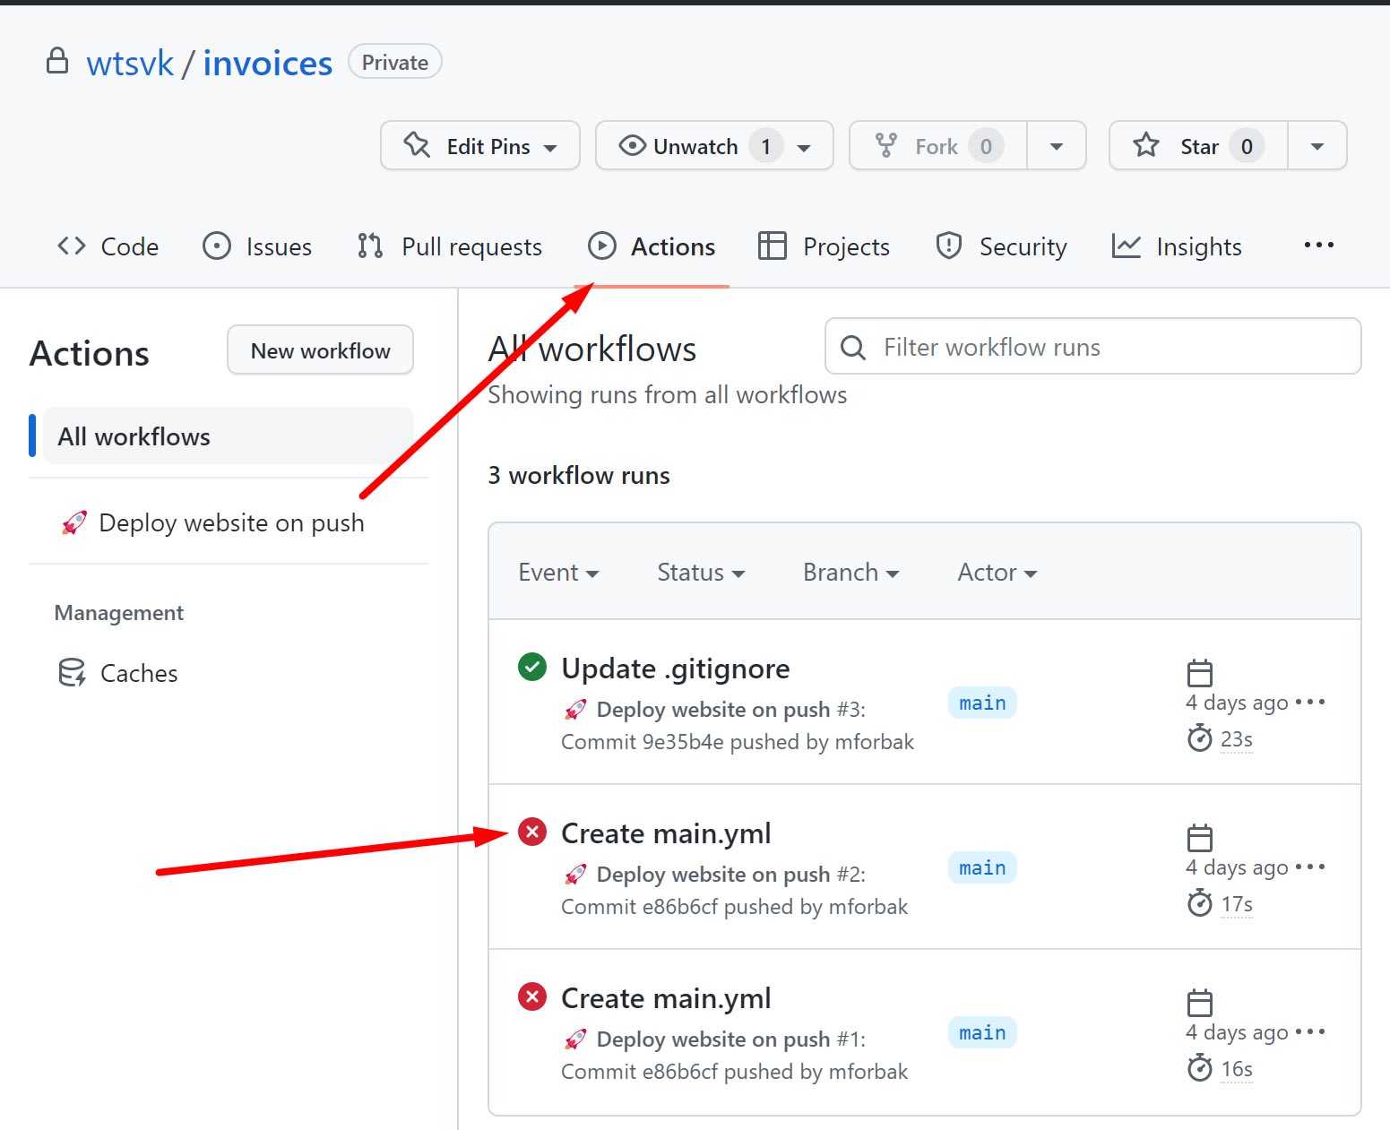
Task: Click the green success icon for Update .gitignore
Action: pos(532,667)
